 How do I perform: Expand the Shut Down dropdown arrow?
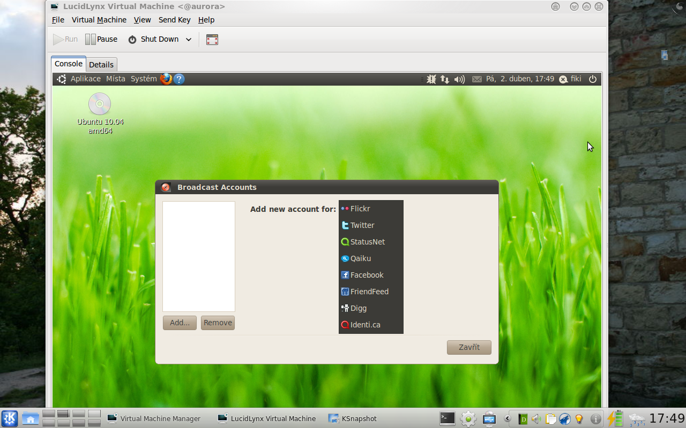coord(189,40)
